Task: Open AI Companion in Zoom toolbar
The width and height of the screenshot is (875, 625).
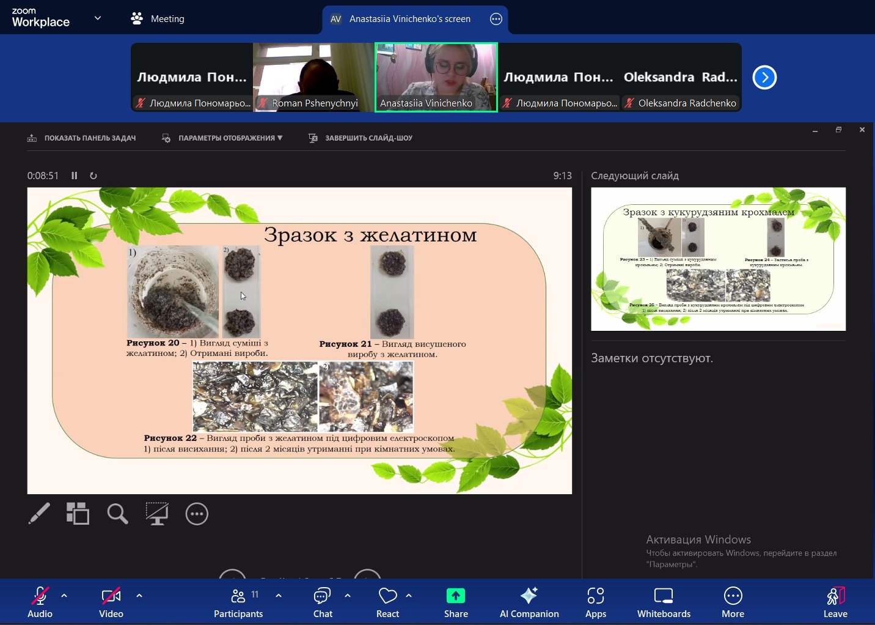Action: [529, 602]
